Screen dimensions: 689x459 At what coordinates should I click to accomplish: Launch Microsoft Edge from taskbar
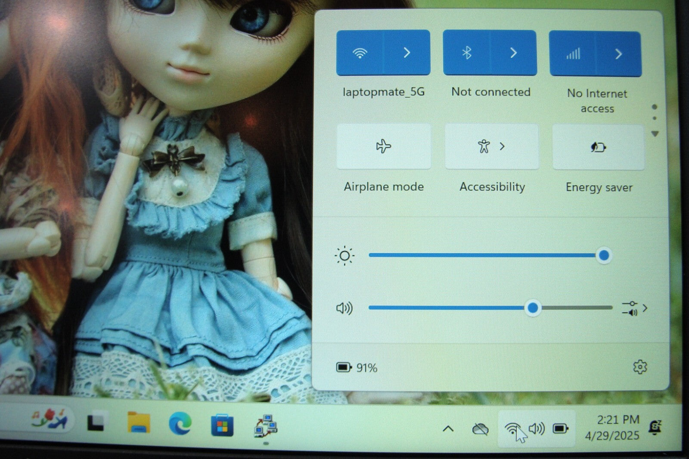click(180, 424)
